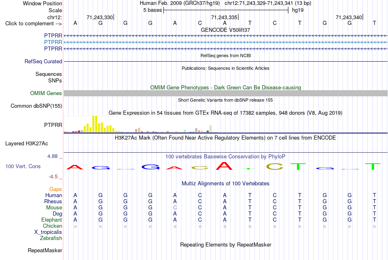The width and height of the screenshot is (388, 260).
Task: Select the 'Sequences' track label
Action: coord(49,74)
